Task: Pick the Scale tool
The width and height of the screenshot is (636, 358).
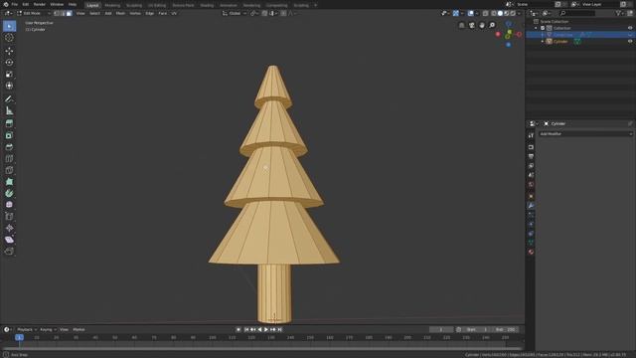Action: [9, 74]
